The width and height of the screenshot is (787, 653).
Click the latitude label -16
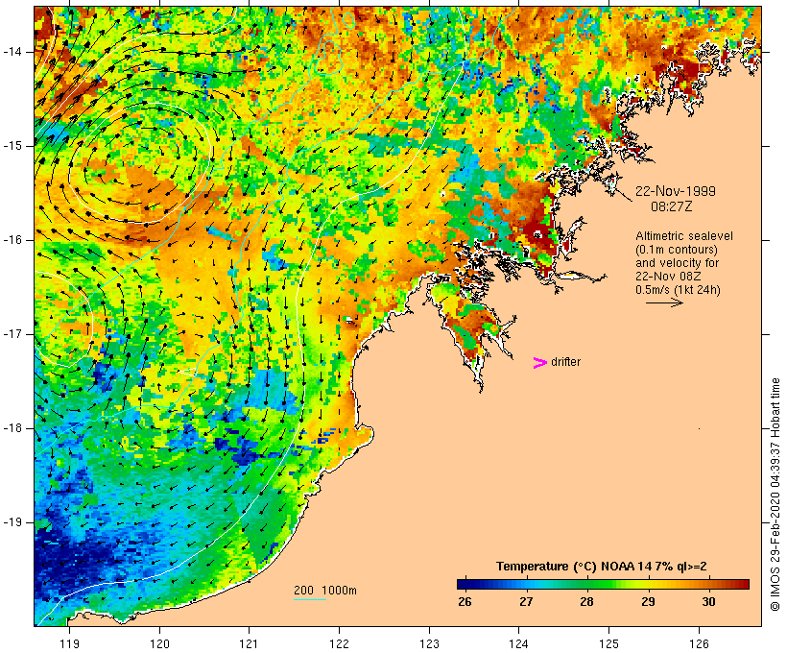click(12, 240)
